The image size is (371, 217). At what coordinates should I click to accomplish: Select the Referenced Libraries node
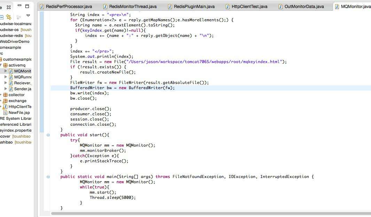coord(16,124)
